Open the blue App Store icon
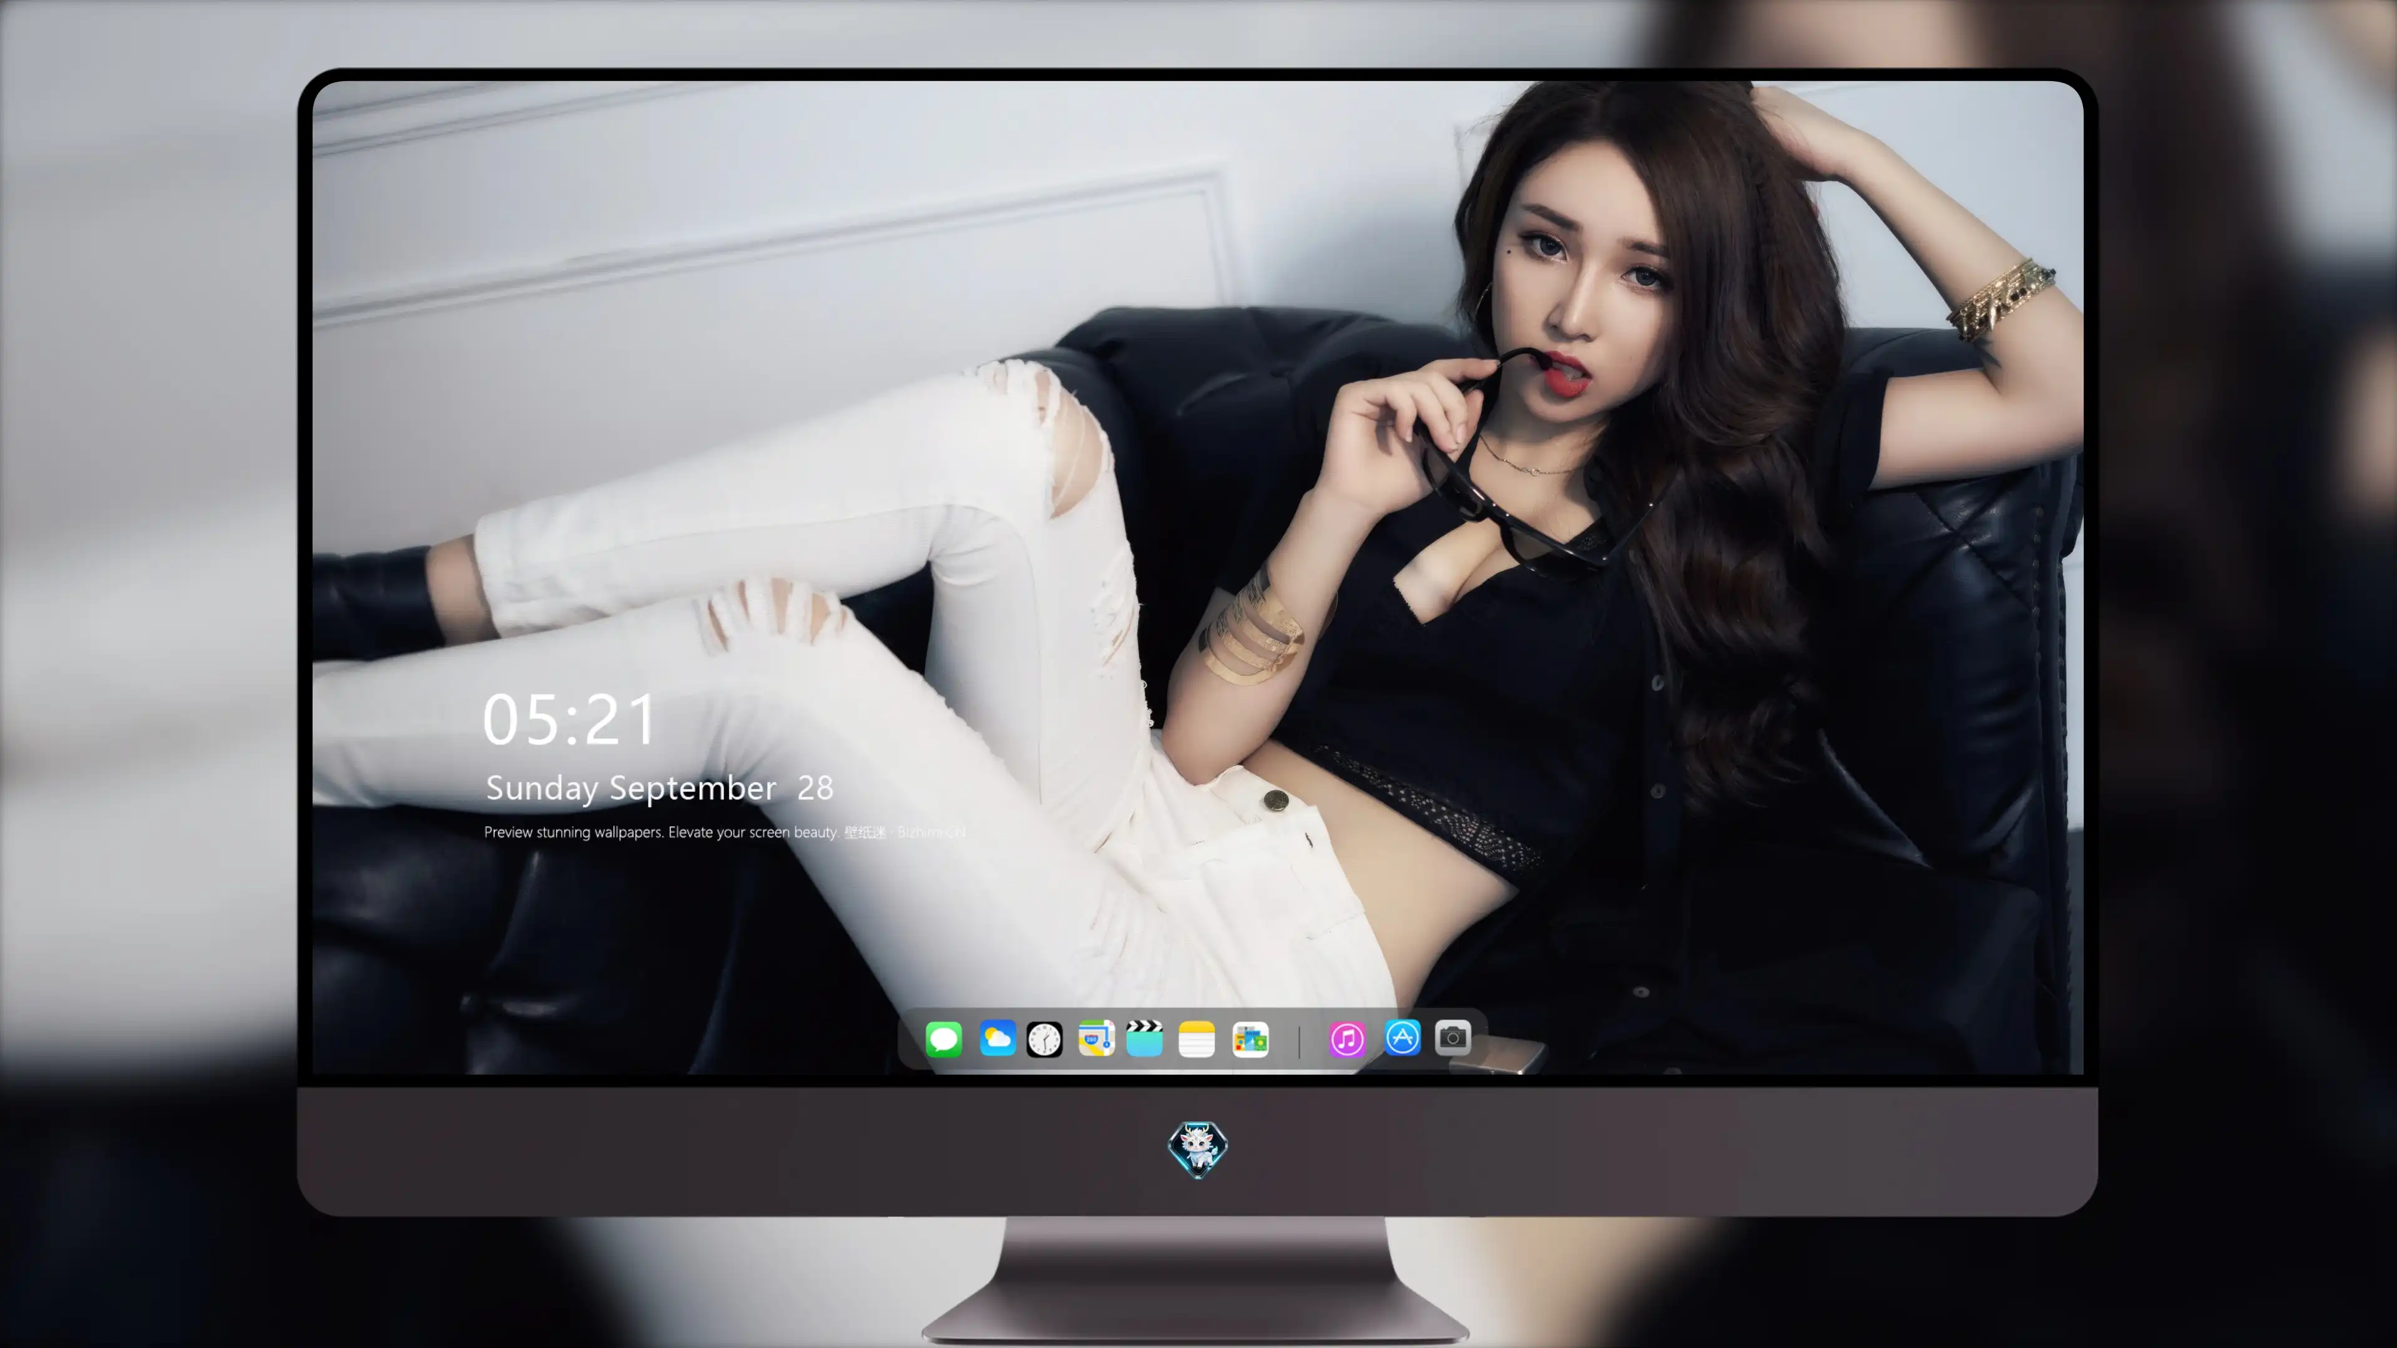2397x1348 pixels. (1402, 1037)
